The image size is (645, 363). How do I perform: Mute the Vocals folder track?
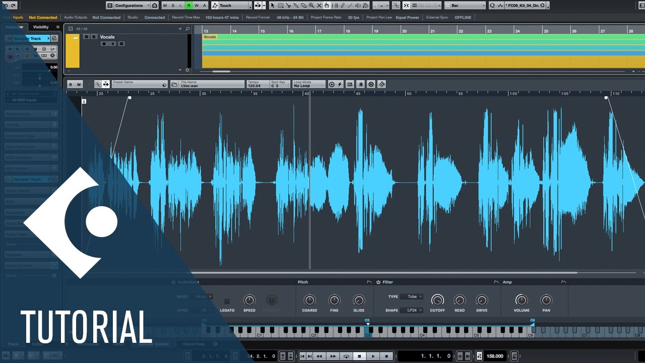(x=86, y=37)
